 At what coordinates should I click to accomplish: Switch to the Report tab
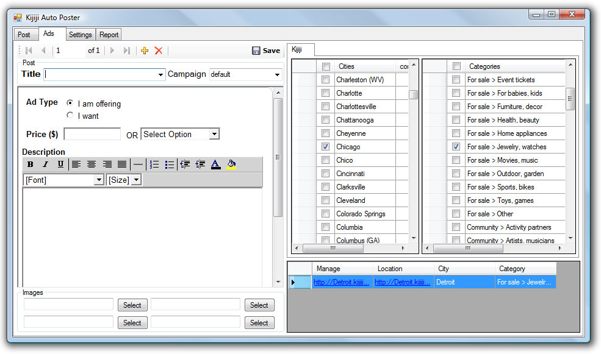coord(109,35)
